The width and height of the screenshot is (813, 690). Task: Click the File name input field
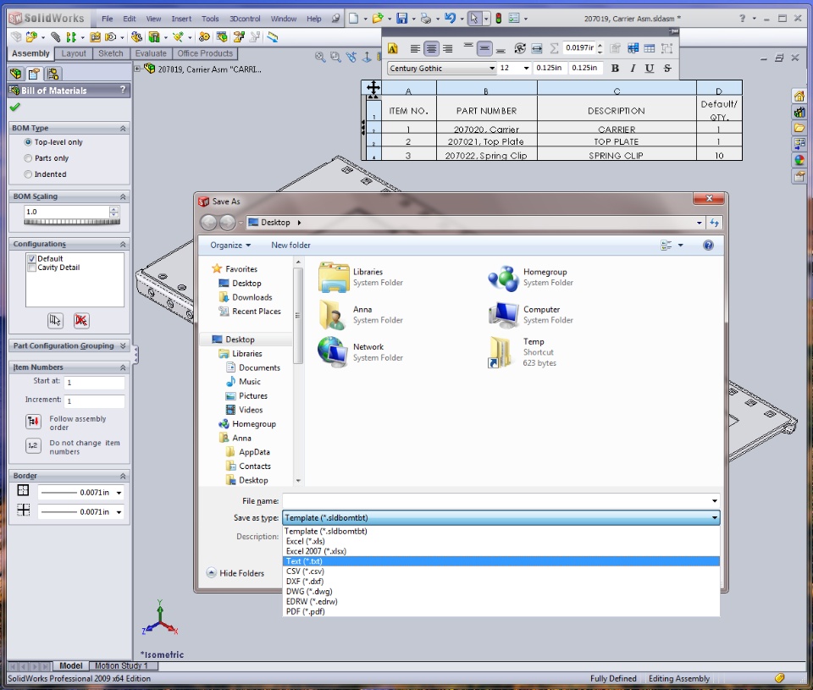497,501
